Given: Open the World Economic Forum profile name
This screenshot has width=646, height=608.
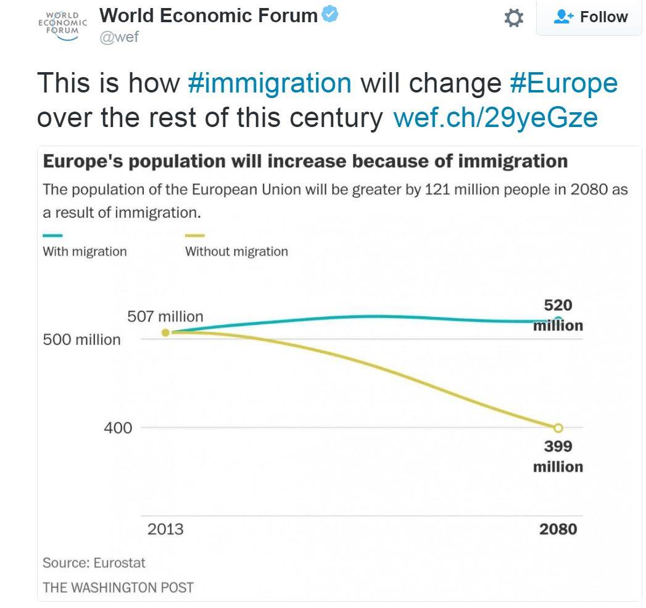Looking at the screenshot, I should click(x=209, y=15).
